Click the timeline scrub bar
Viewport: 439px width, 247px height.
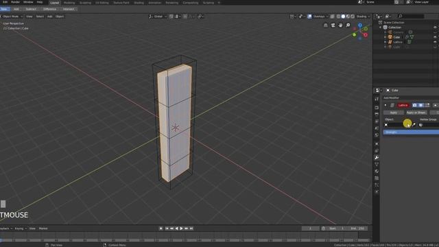(x=185, y=240)
